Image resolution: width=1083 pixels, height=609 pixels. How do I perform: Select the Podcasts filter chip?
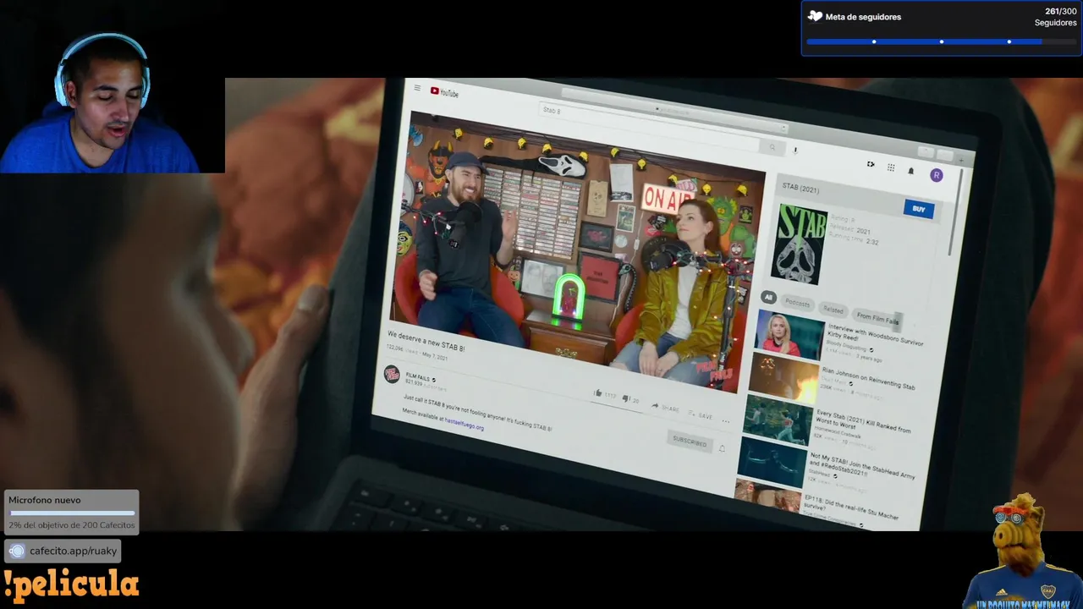(x=798, y=303)
